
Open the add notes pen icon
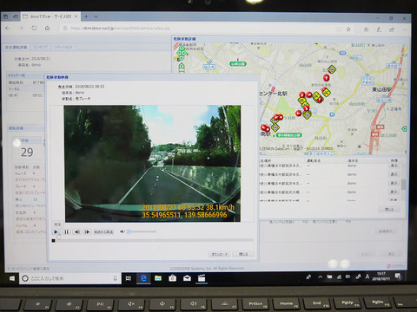pyautogui.click(x=379, y=29)
